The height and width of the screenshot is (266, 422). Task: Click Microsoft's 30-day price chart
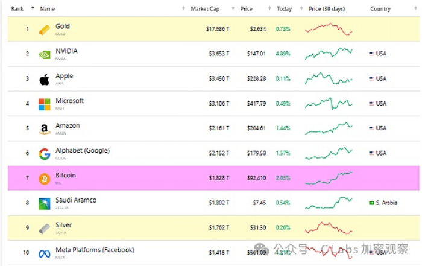[329, 103]
